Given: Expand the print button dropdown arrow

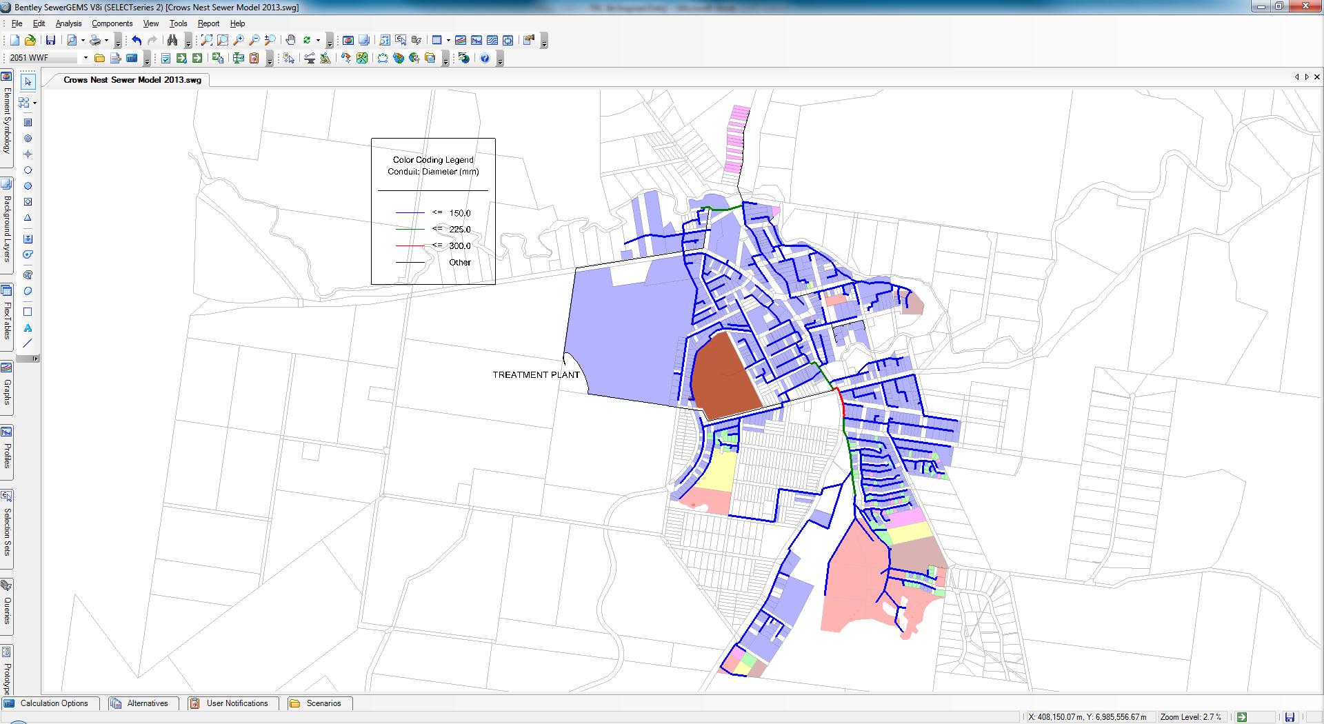Looking at the screenshot, I should coord(106,40).
